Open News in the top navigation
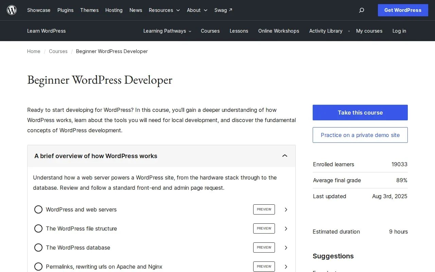Screen dimensions: 435x272 (x=136, y=10)
